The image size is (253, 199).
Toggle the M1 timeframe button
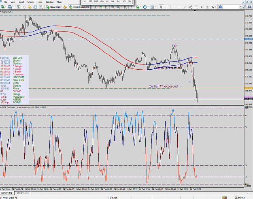(x=85, y=1)
